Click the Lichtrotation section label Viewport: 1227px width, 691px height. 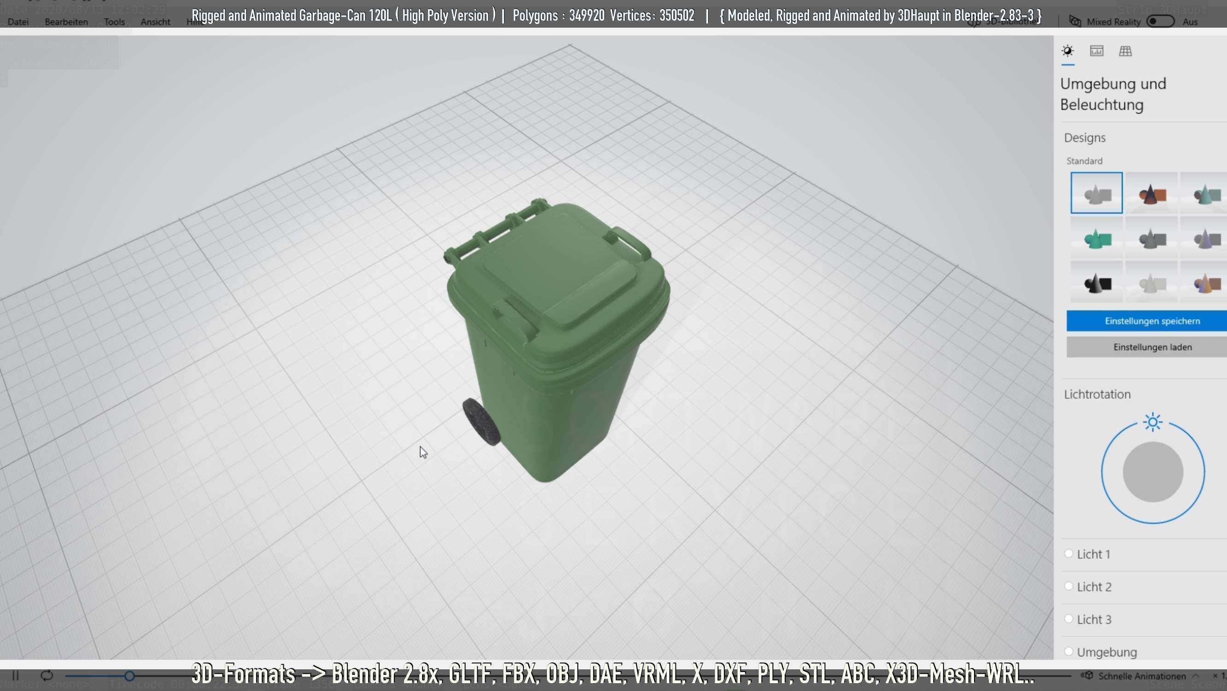point(1097,394)
